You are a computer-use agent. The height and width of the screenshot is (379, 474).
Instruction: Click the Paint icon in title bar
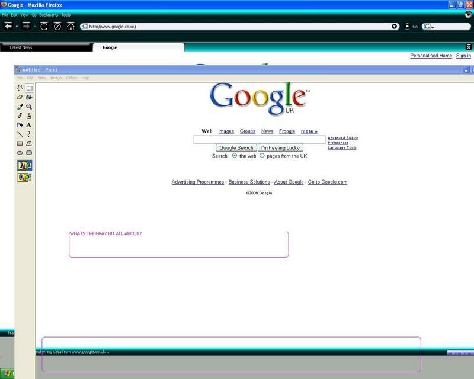coord(18,69)
